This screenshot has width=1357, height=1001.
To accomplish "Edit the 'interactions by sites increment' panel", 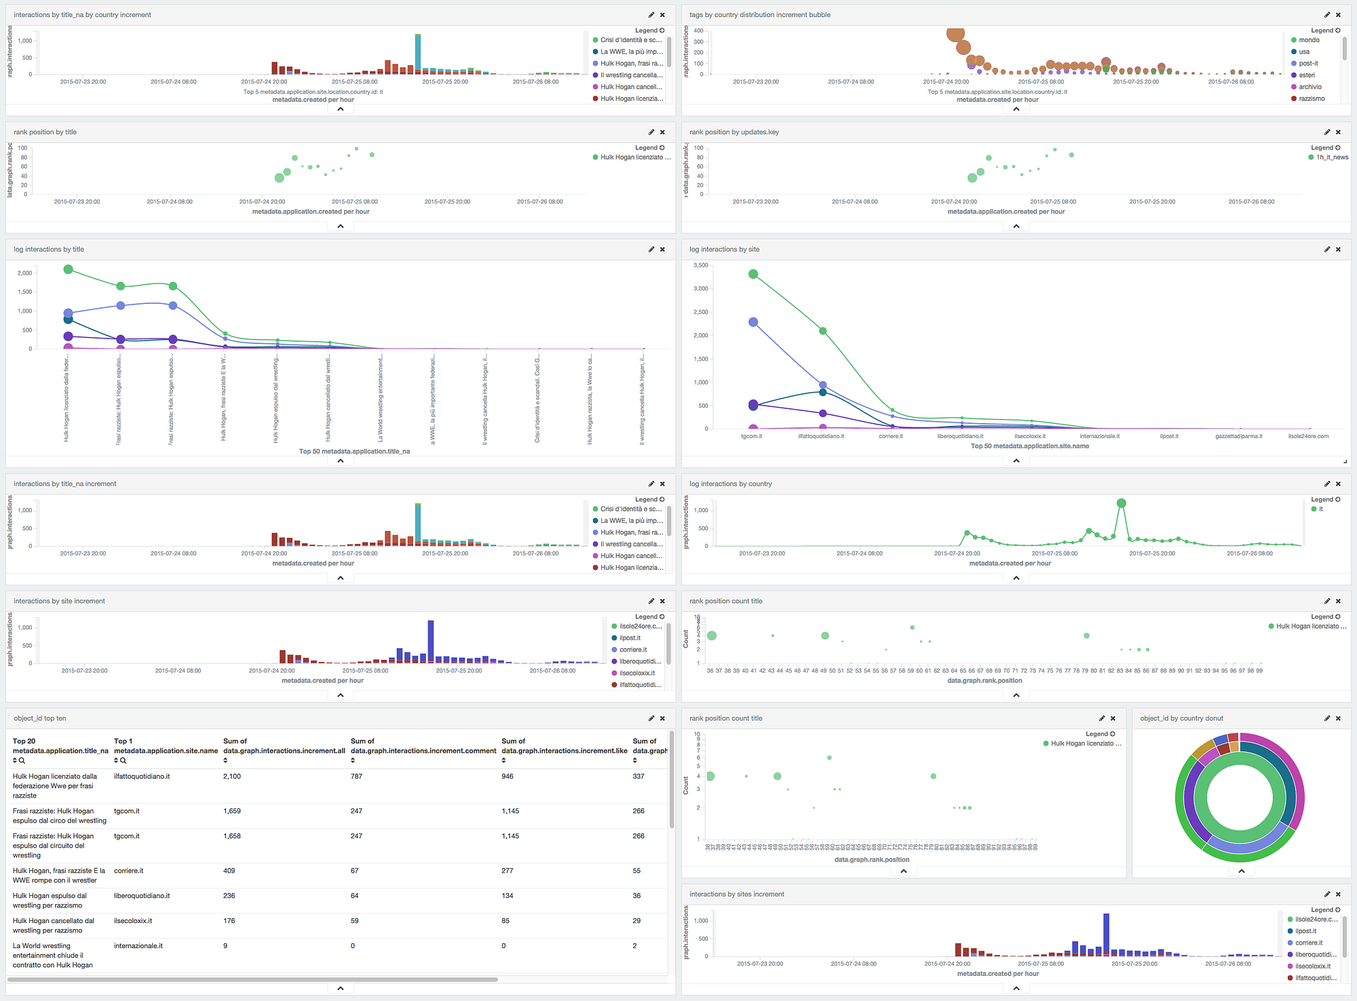I will [x=1327, y=895].
